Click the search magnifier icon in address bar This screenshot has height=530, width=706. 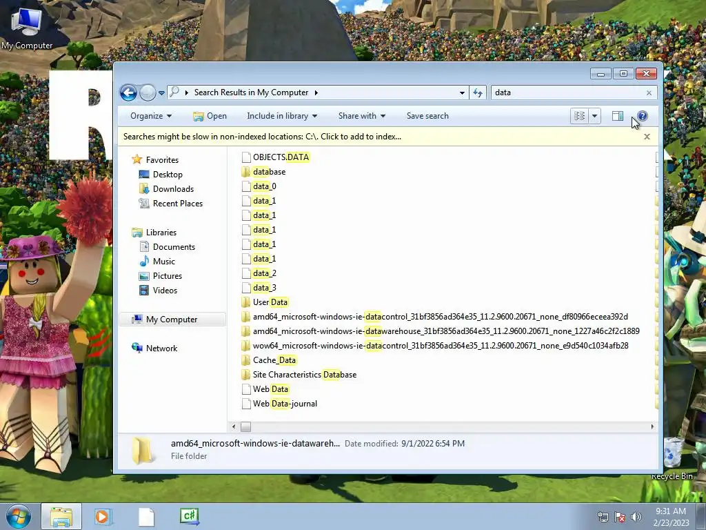point(174,92)
